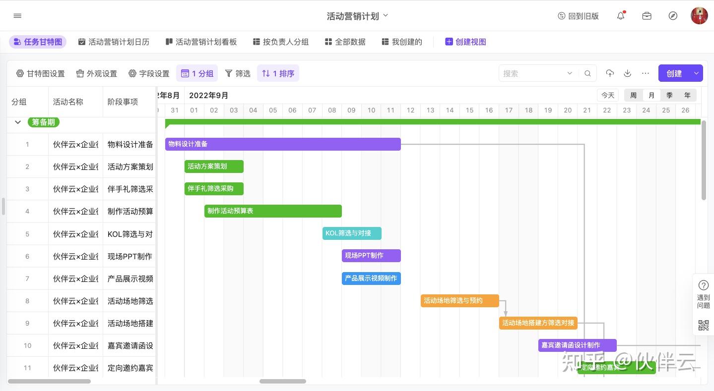This screenshot has height=391, width=714.
Task: Jump to 今天 on the timeline
Action: pyautogui.click(x=608, y=95)
